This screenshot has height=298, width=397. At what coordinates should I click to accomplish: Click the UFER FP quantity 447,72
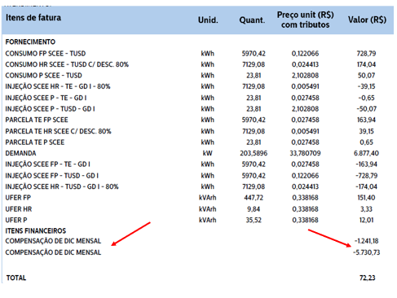[254, 198]
